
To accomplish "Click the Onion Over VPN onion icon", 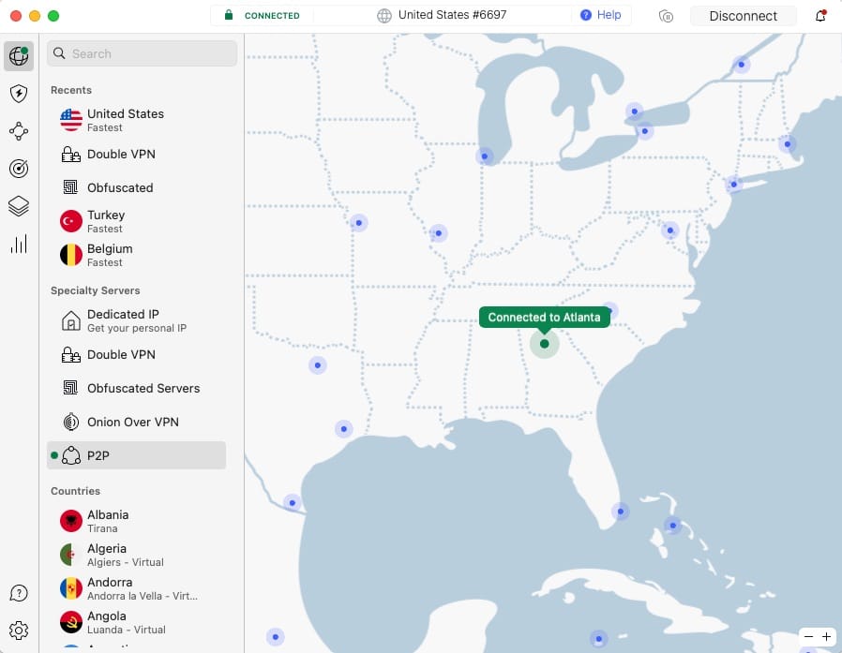I will pos(71,423).
